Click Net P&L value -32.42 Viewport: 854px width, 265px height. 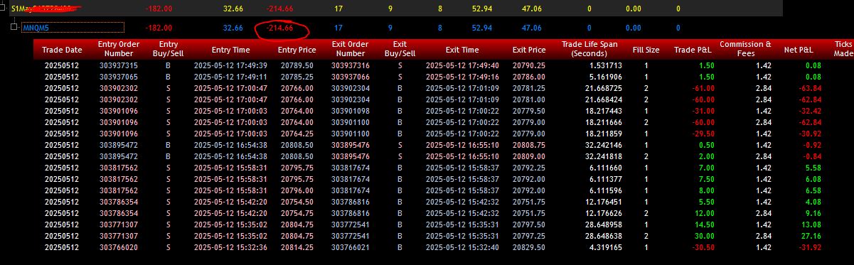pyautogui.click(x=809, y=112)
